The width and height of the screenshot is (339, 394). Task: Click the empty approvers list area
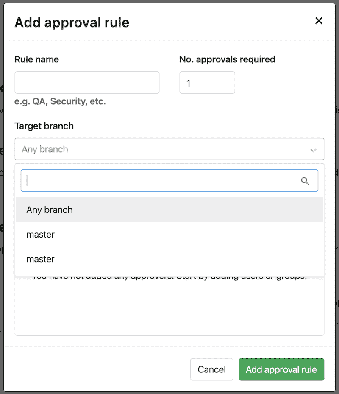coord(169,310)
